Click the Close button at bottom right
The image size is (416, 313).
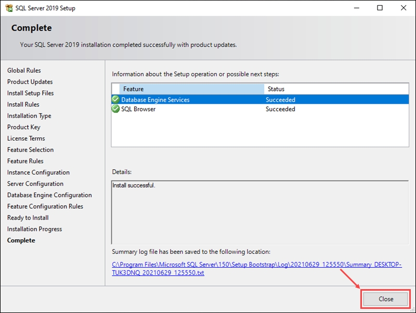click(x=385, y=299)
